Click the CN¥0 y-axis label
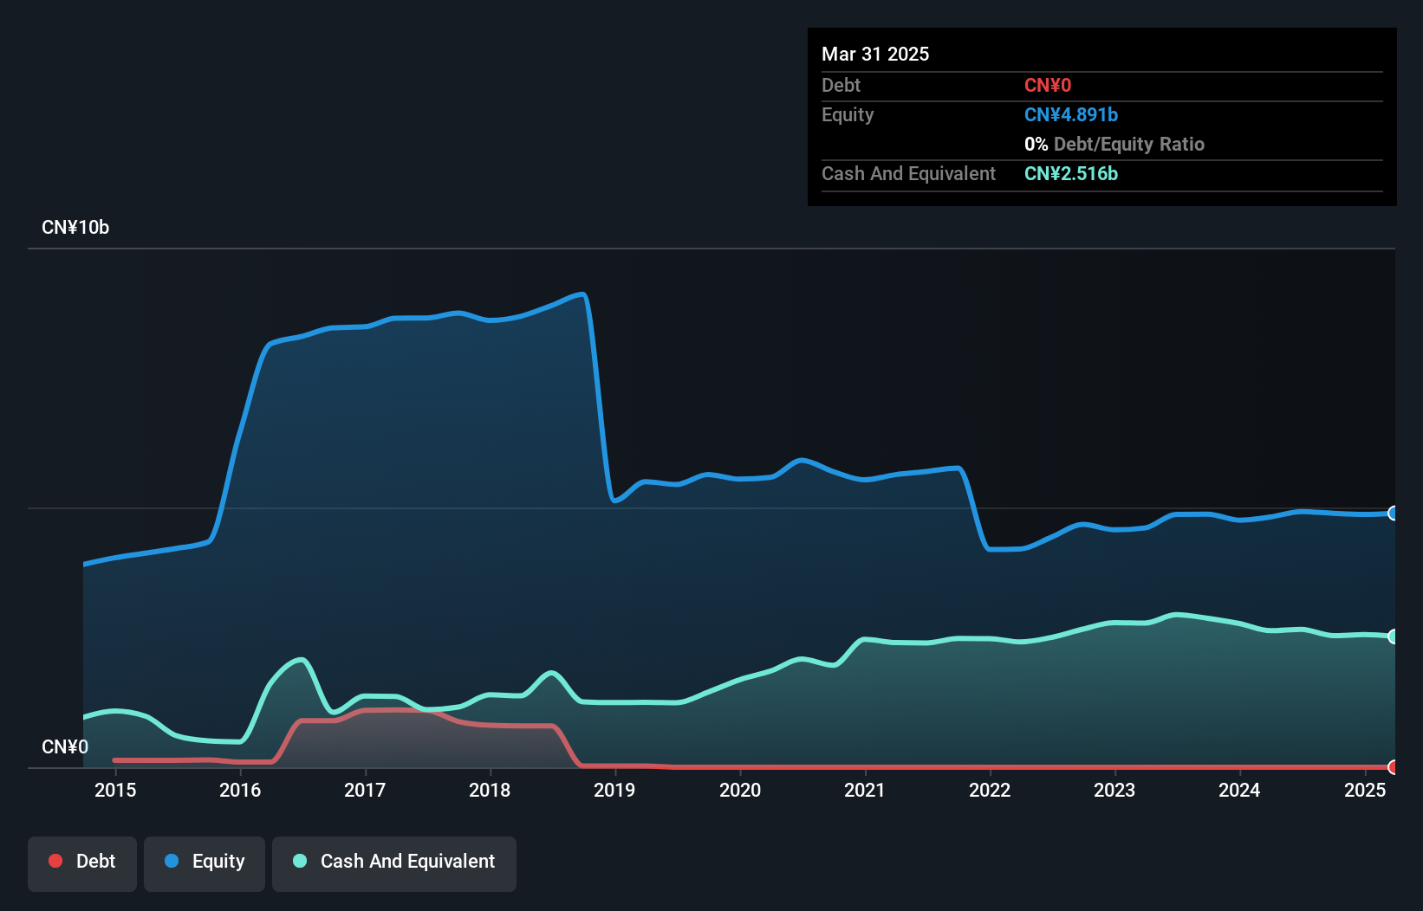 point(65,747)
